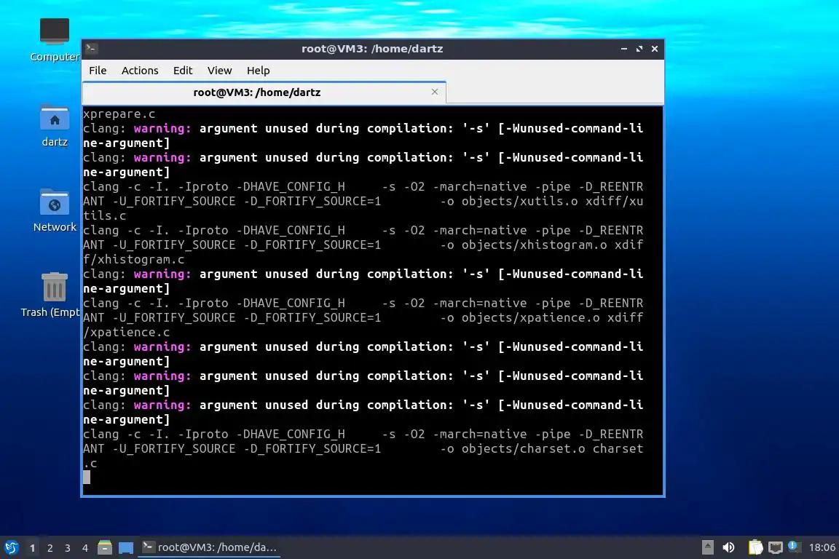Click the terminal icon in the title bar

pos(91,49)
